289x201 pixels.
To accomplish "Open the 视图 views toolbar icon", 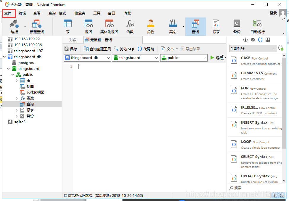I will [89, 27].
